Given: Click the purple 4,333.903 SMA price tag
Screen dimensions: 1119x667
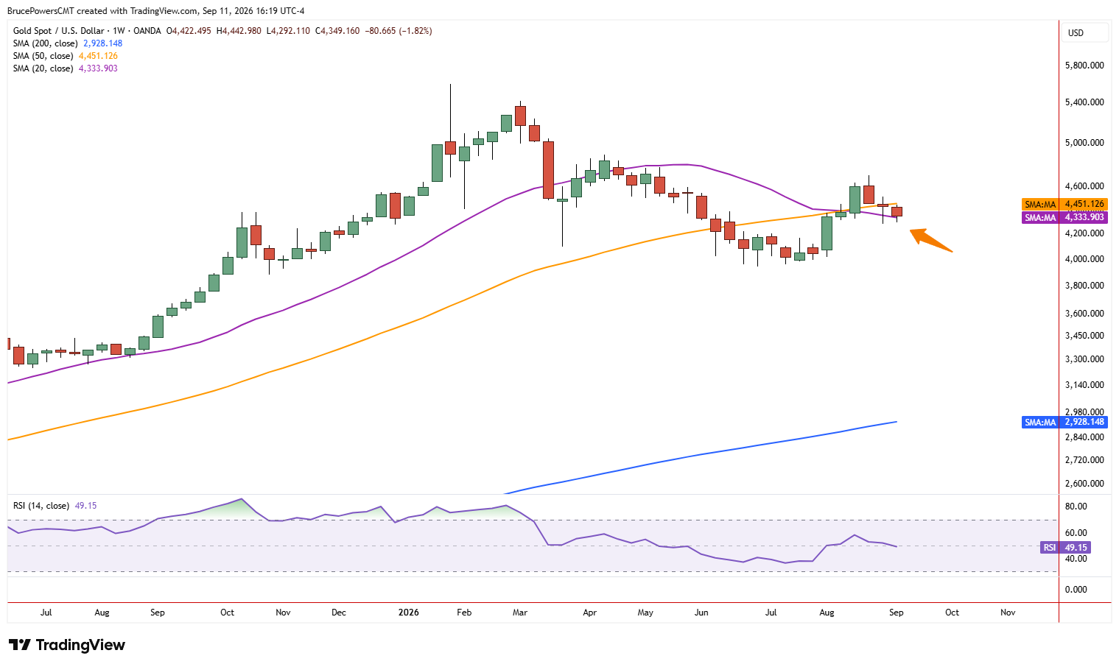Looking at the screenshot, I should 1064,217.
